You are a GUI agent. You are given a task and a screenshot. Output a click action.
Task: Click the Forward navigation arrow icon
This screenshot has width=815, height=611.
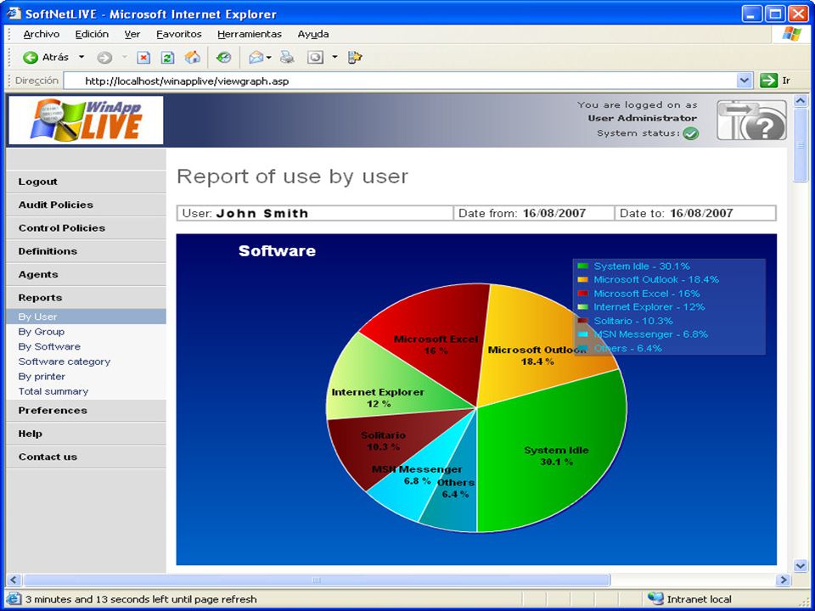(x=104, y=58)
